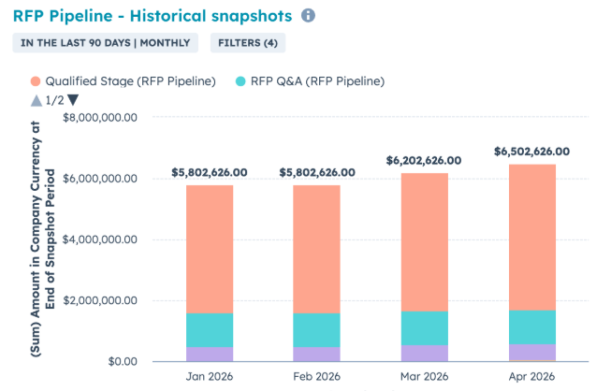This screenshot has height=391, width=611.
Task: Open the Filters (4) button
Action: (x=248, y=42)
